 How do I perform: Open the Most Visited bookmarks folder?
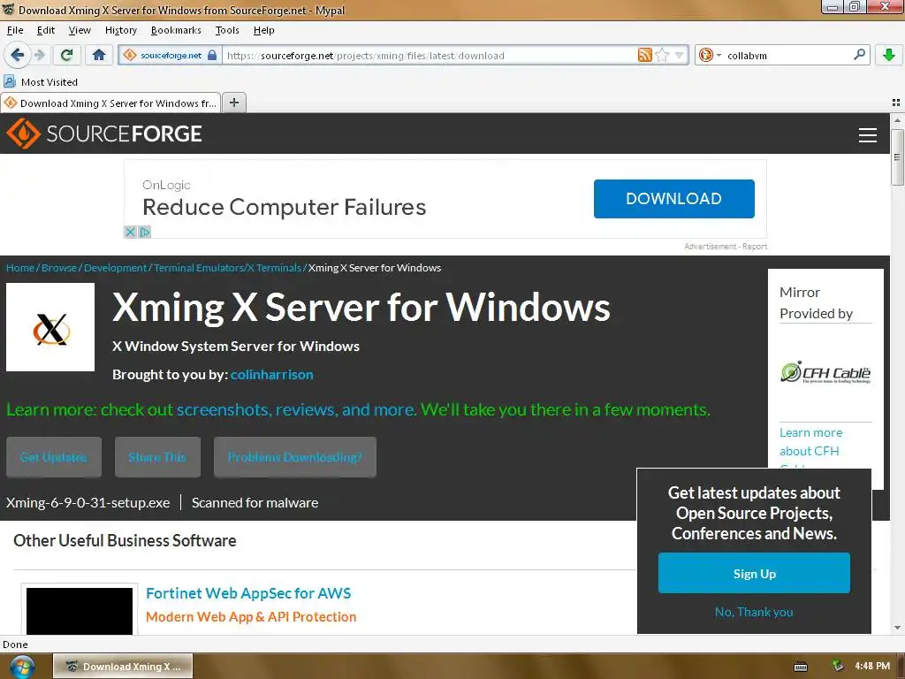click(41, 82)
